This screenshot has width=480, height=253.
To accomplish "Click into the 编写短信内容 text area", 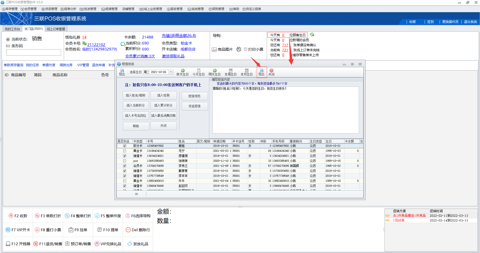I will click(286, 110).
